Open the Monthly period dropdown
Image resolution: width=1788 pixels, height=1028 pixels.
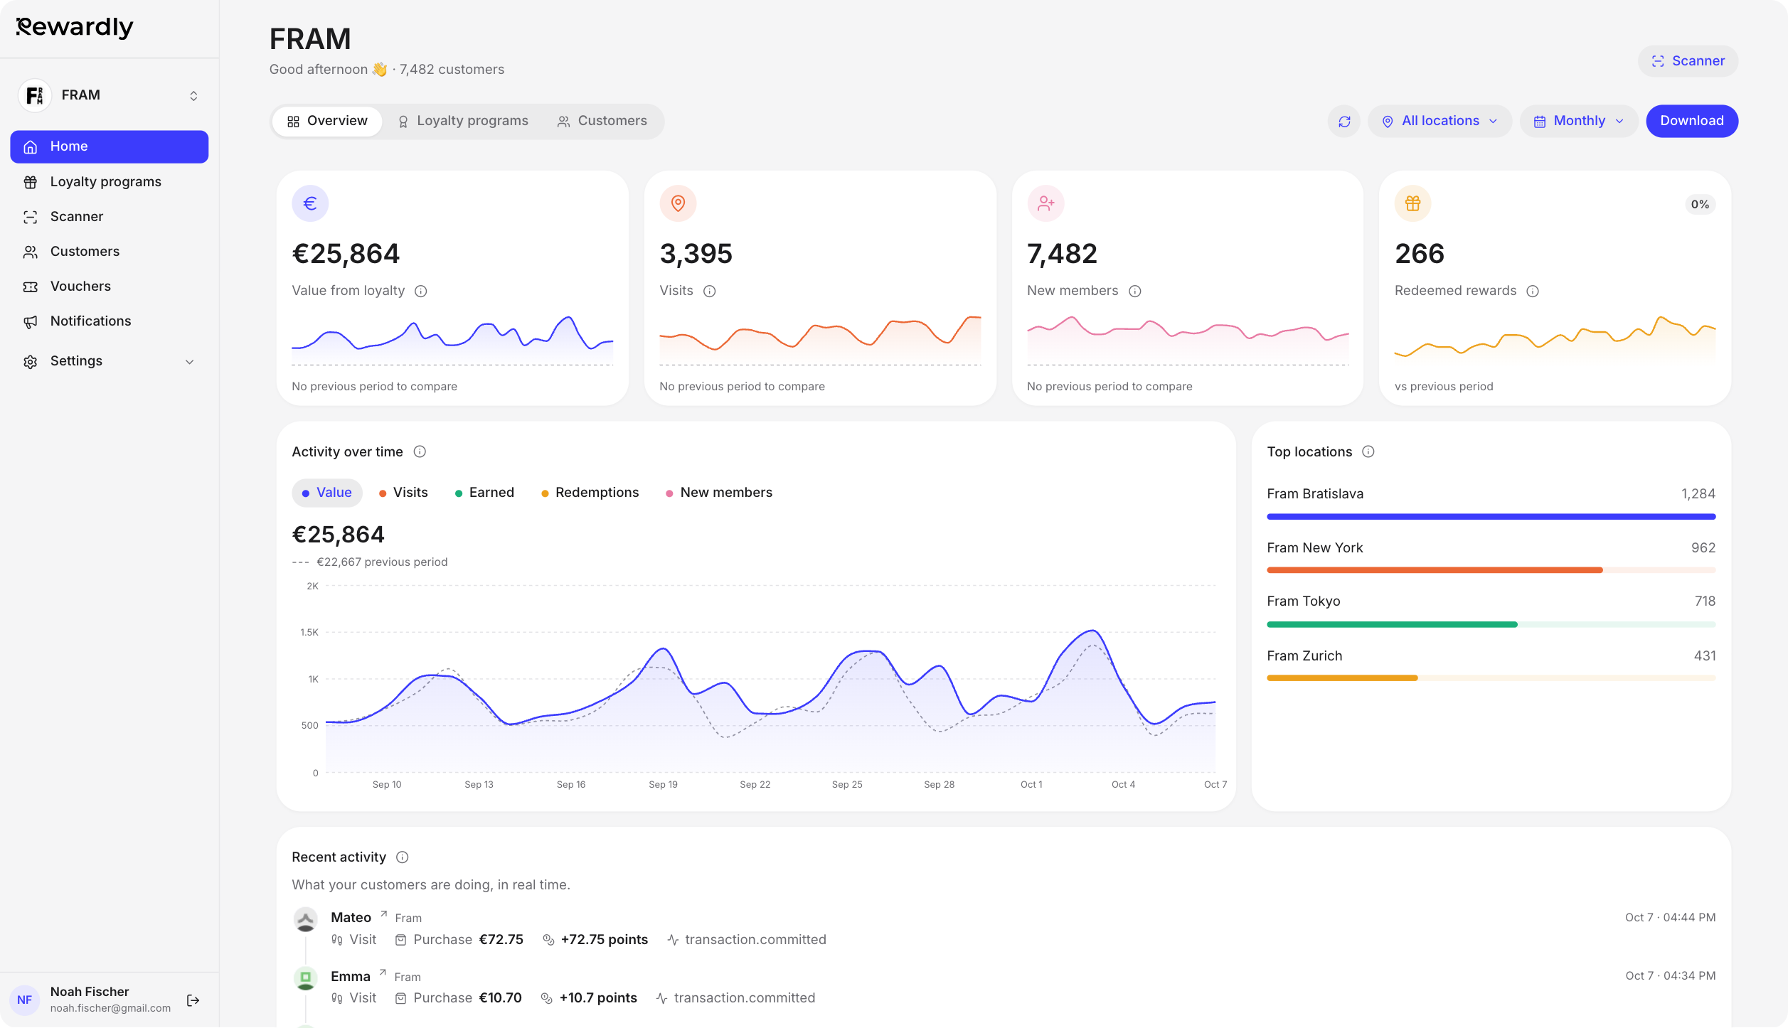click(1579, 122)
